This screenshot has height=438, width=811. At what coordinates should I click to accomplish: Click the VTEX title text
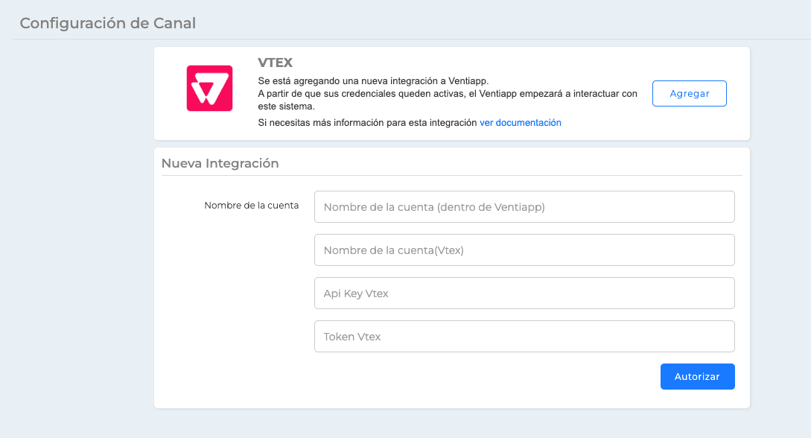coord(275,63)
